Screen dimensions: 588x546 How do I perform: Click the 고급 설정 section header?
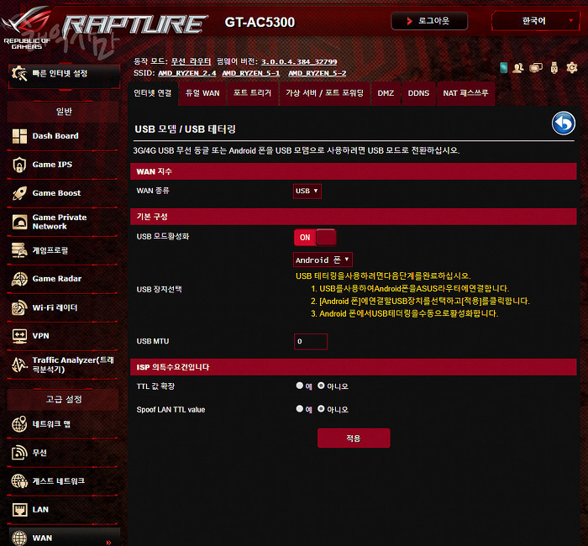pyautogui.click(x=63, y=399)
